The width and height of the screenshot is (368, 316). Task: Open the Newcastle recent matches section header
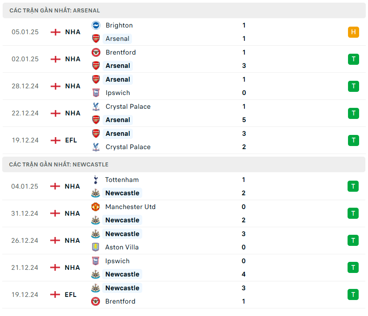[x=59, y=164]
